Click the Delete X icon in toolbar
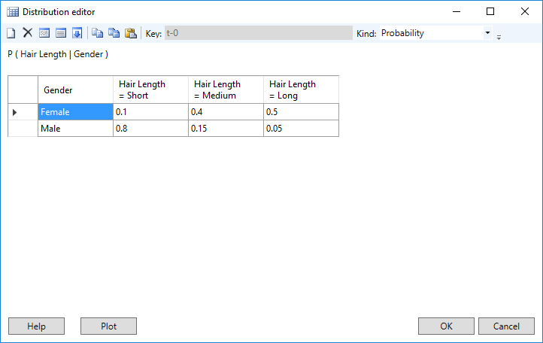543x343 pixels. (27, 33)
